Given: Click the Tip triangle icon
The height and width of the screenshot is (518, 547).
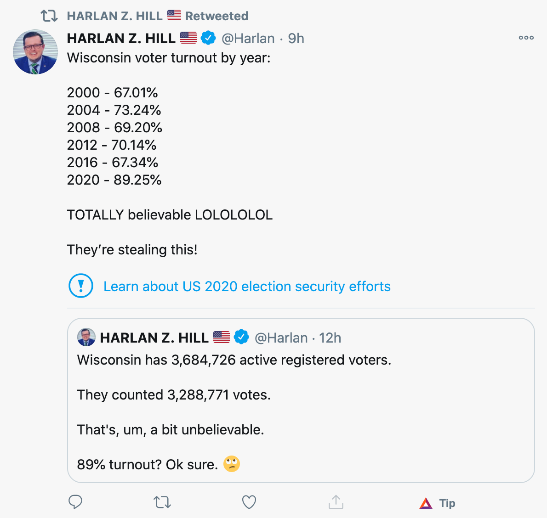Looking at the screenshot, I should (x=426, y=503).
